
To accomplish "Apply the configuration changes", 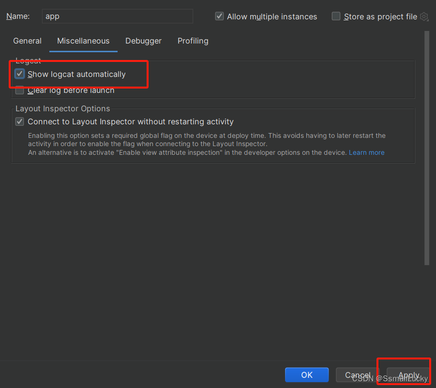I will 409,375.
